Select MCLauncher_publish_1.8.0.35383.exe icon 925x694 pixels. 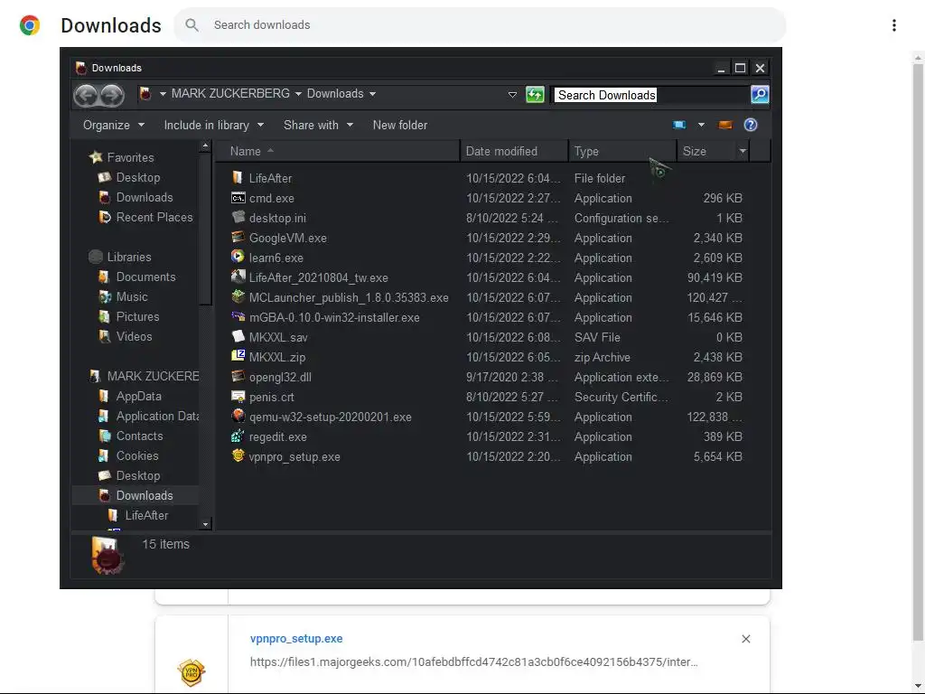click(238, 296)
